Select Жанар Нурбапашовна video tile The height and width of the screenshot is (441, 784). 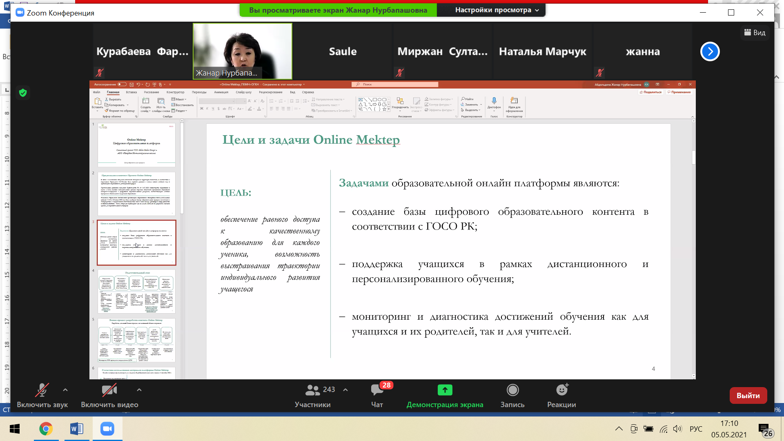point(243,51)
